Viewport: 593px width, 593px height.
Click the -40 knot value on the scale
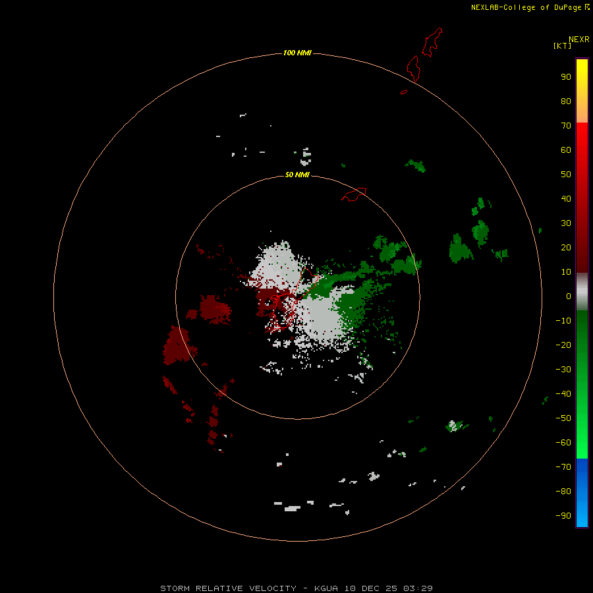563,394
